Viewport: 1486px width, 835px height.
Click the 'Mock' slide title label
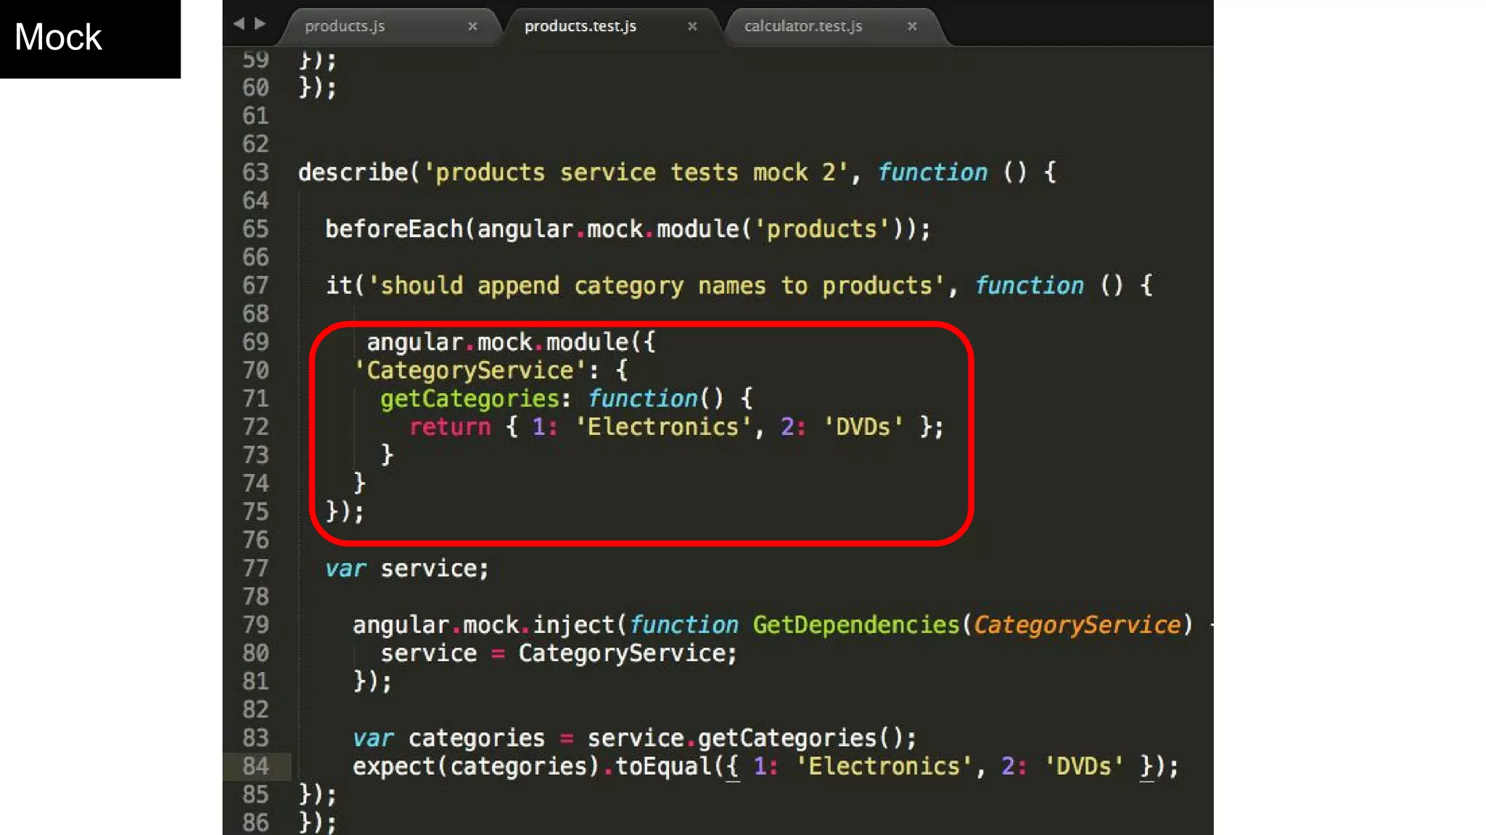click(58, 38)
